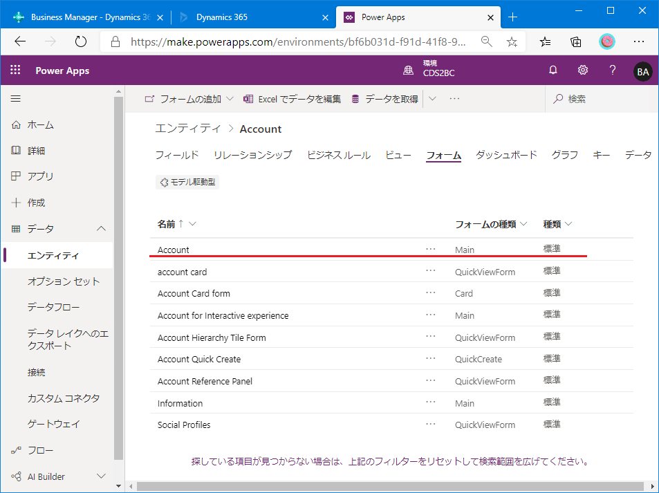This screenshot has width=659, height=493.
Task: Click the モデル駆動型 filter button
Action: click(187, 182)
